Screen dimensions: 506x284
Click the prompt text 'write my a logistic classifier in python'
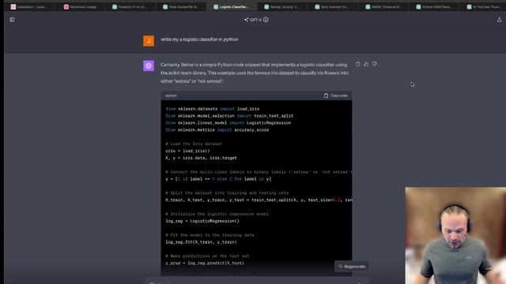pyautogui.click(x=199, y=39)
